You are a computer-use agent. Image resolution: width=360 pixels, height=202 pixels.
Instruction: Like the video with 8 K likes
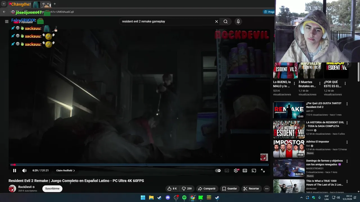[172, 189]
